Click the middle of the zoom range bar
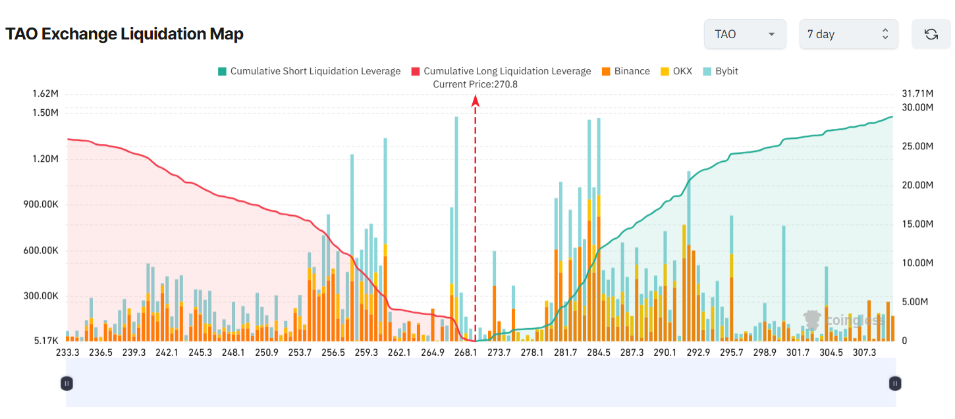This screenshot has height=419, width=955. pos(480,383)
